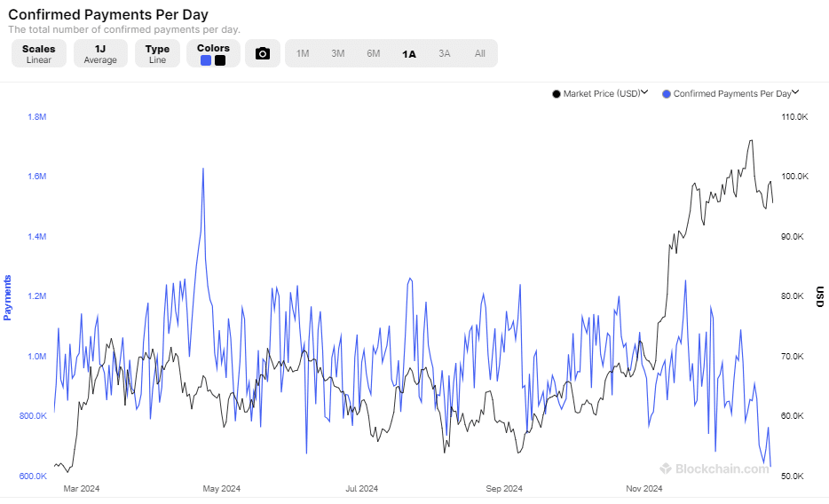Screen dimensions: 829x504
Task: Toggle the Scales Linear setting
Action: 39,53
